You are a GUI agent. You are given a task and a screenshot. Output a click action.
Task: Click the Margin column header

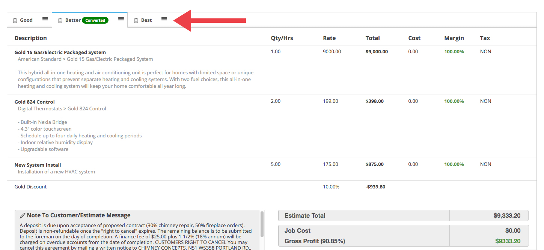pos(454,38)
